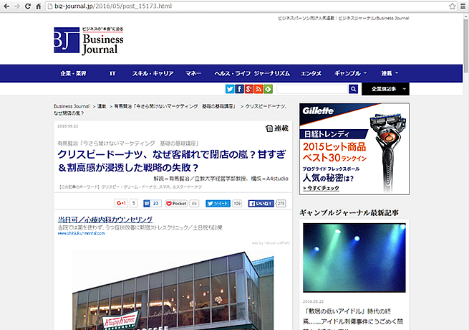Open the 企業・業界 nav tab
The height and width of the screenshot is (330, 469).
tap(73, 73)
